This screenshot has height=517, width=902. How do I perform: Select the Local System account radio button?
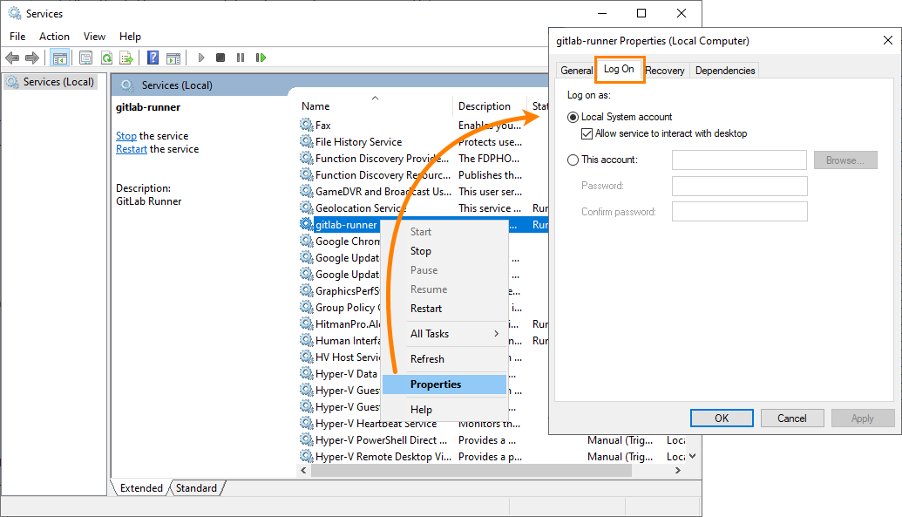[x=573, y=117]
